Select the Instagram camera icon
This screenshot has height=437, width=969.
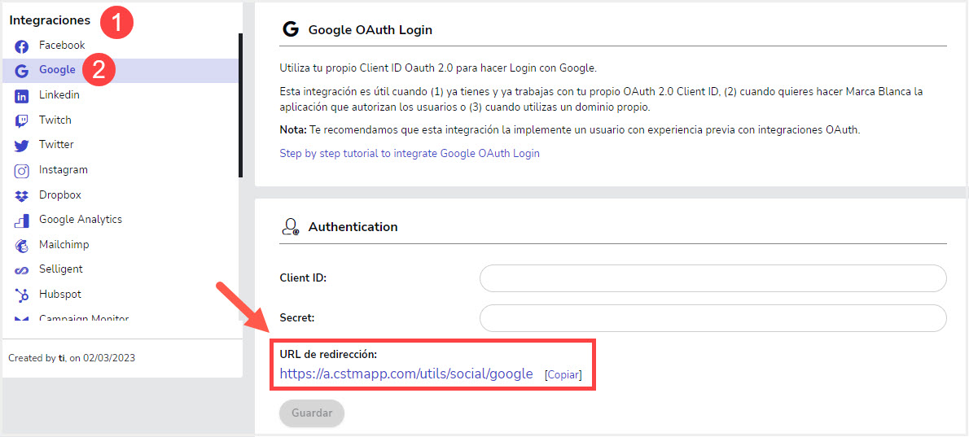coord(22,171)
